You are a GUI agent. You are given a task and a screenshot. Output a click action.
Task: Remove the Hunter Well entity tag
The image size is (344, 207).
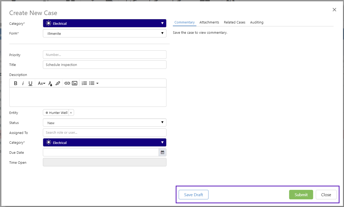[71, 113]
